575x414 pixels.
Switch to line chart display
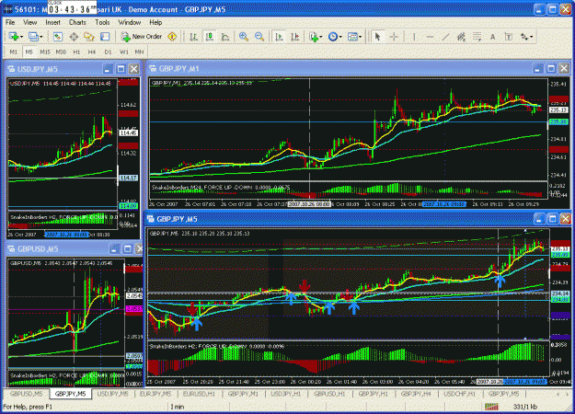pos(225,36)
